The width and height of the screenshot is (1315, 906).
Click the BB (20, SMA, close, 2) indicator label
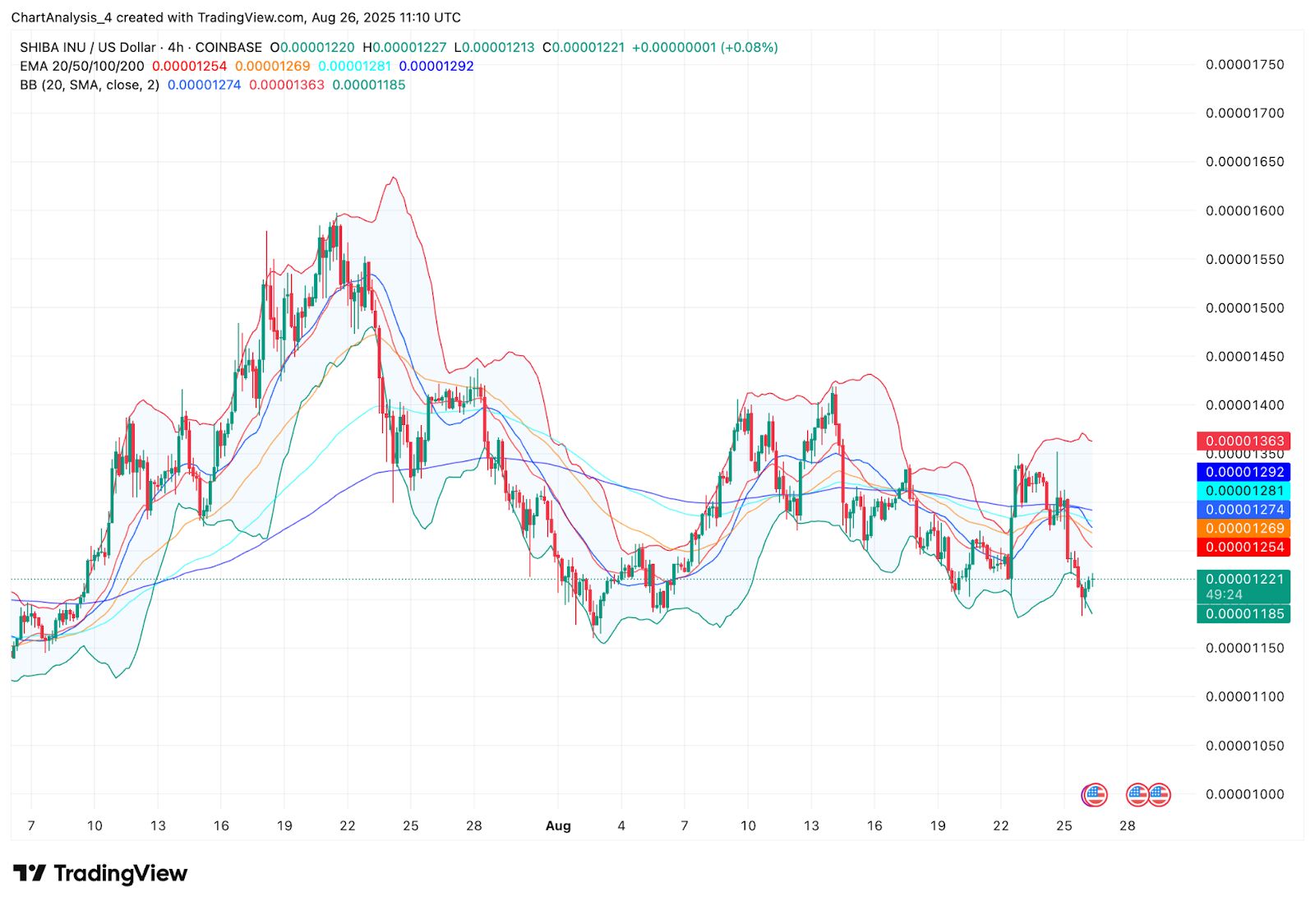pyautogui.click(x=90, y=85)
